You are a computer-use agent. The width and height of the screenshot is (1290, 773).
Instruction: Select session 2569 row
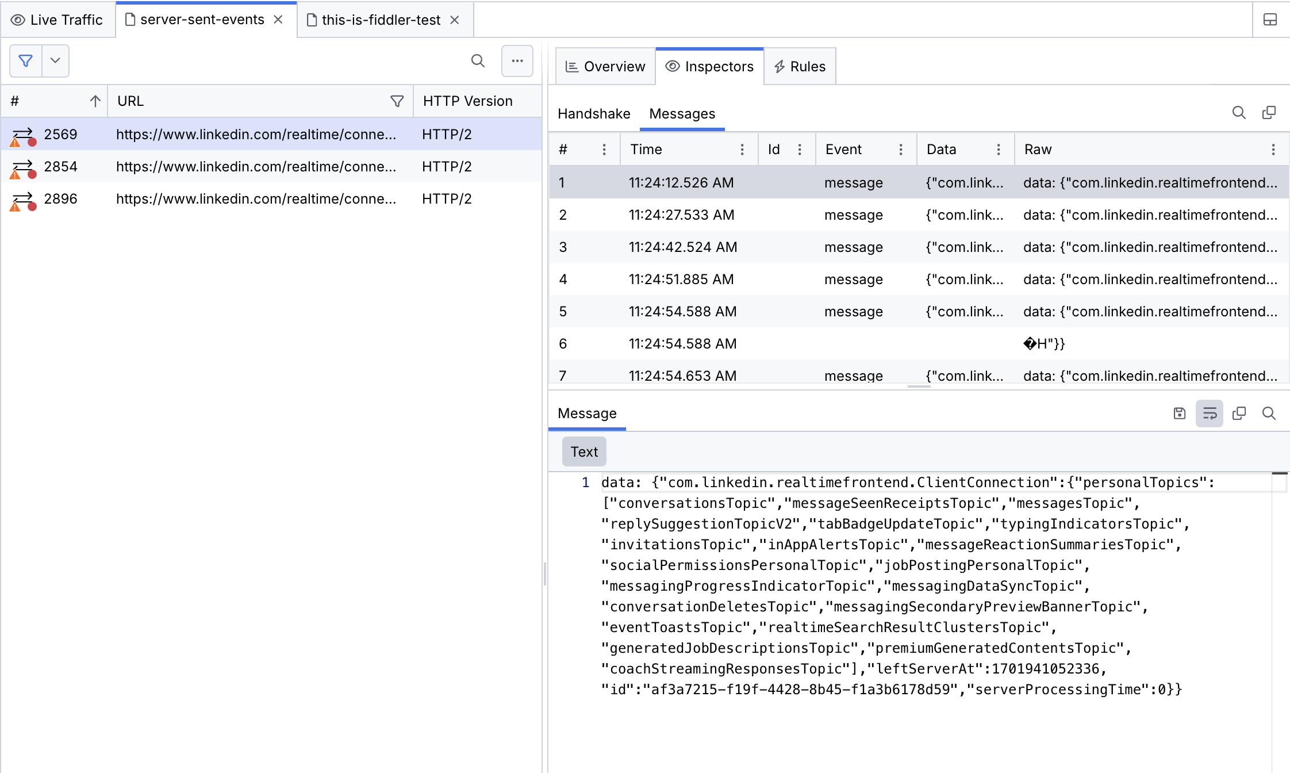tap(271, 134)
